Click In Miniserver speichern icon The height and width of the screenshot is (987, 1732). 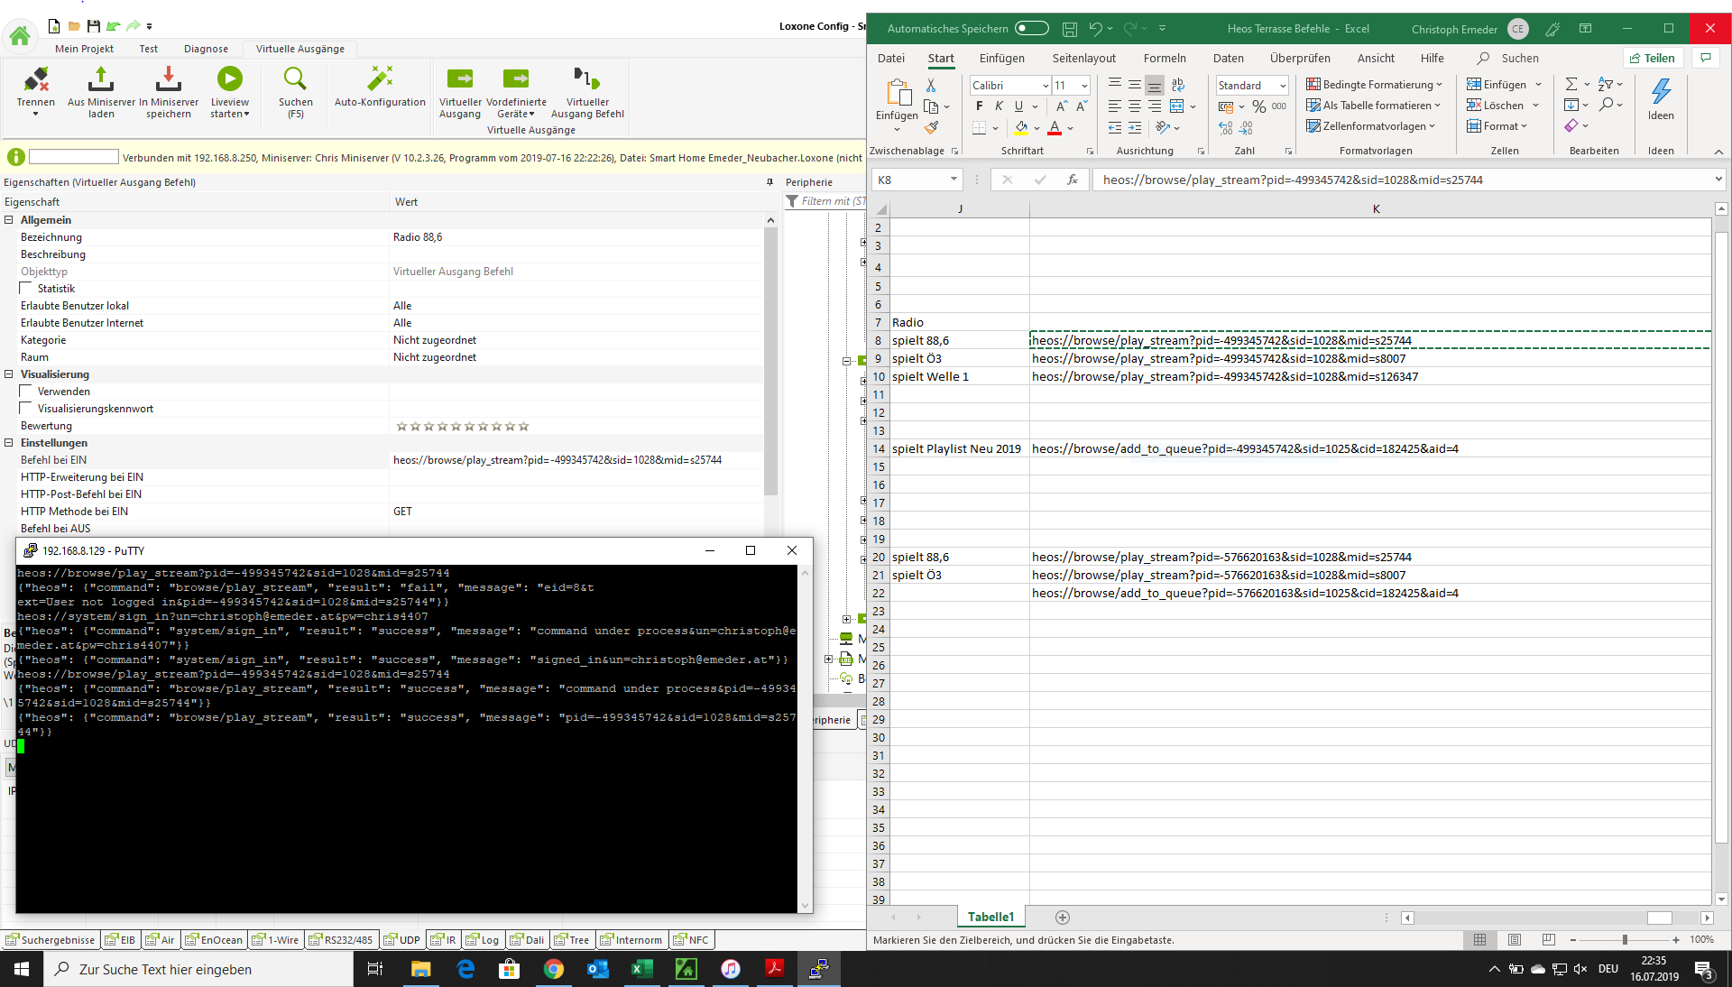[x=168, y=81]
